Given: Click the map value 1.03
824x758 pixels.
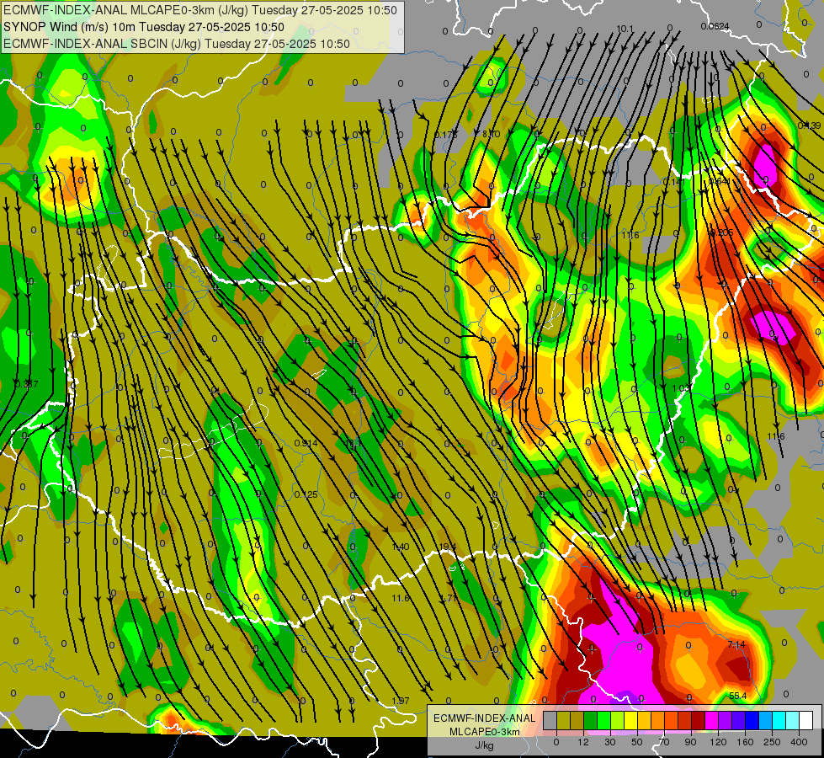Looking at the screenshot, I should (x=681, y=388).
